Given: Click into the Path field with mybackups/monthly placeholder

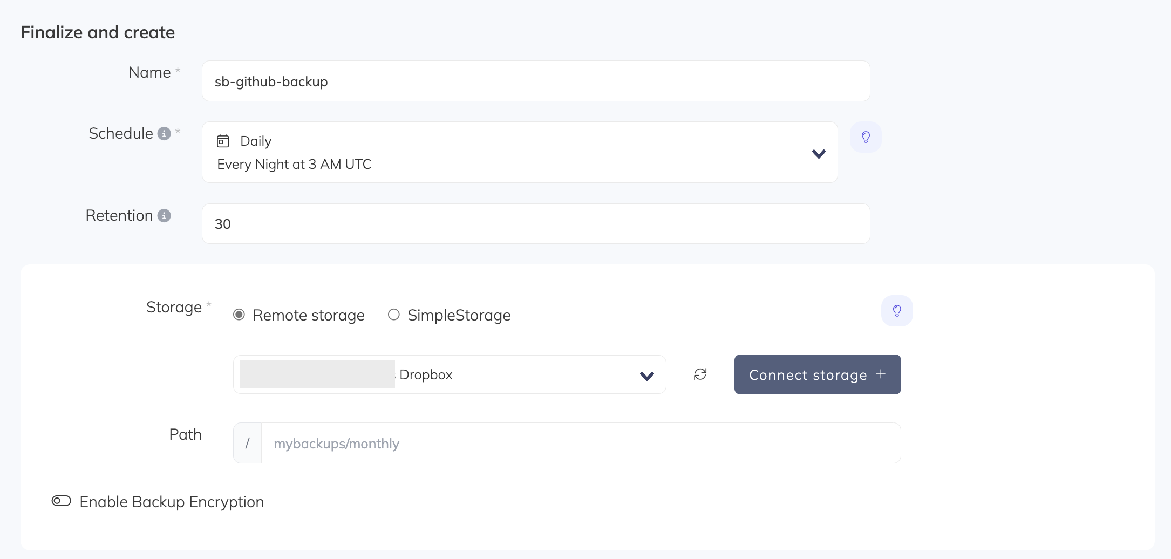Looking at the screenshot, I should point(580,444).
